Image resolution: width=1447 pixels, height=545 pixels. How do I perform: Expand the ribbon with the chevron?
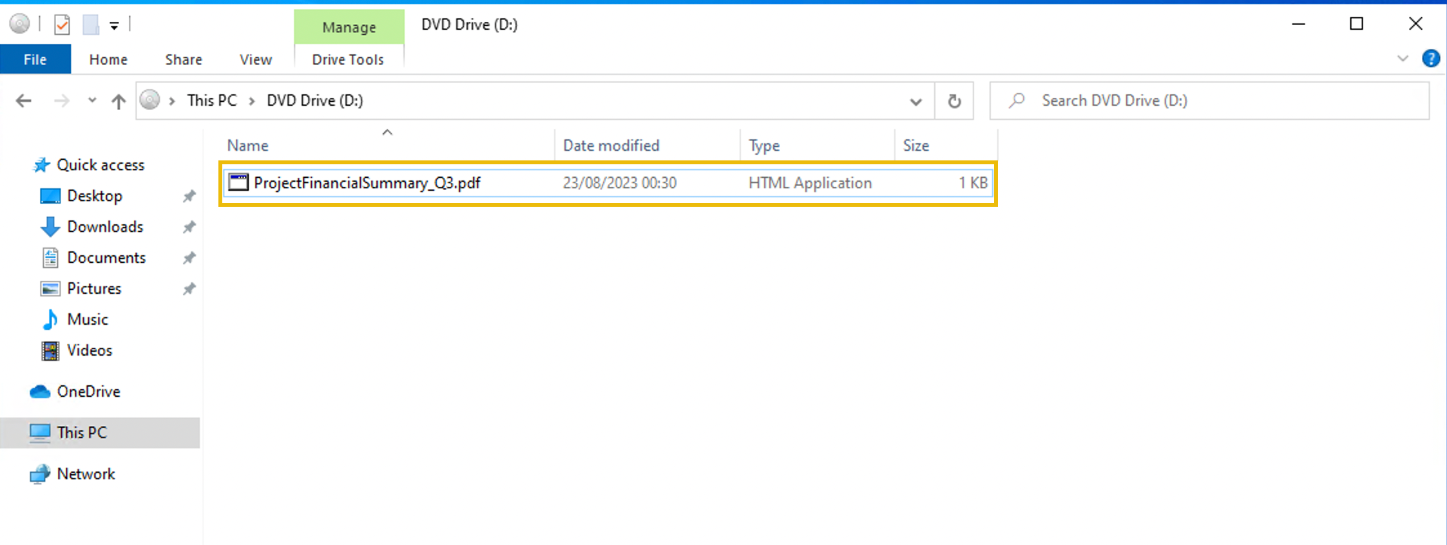[x=1403, y=59]
